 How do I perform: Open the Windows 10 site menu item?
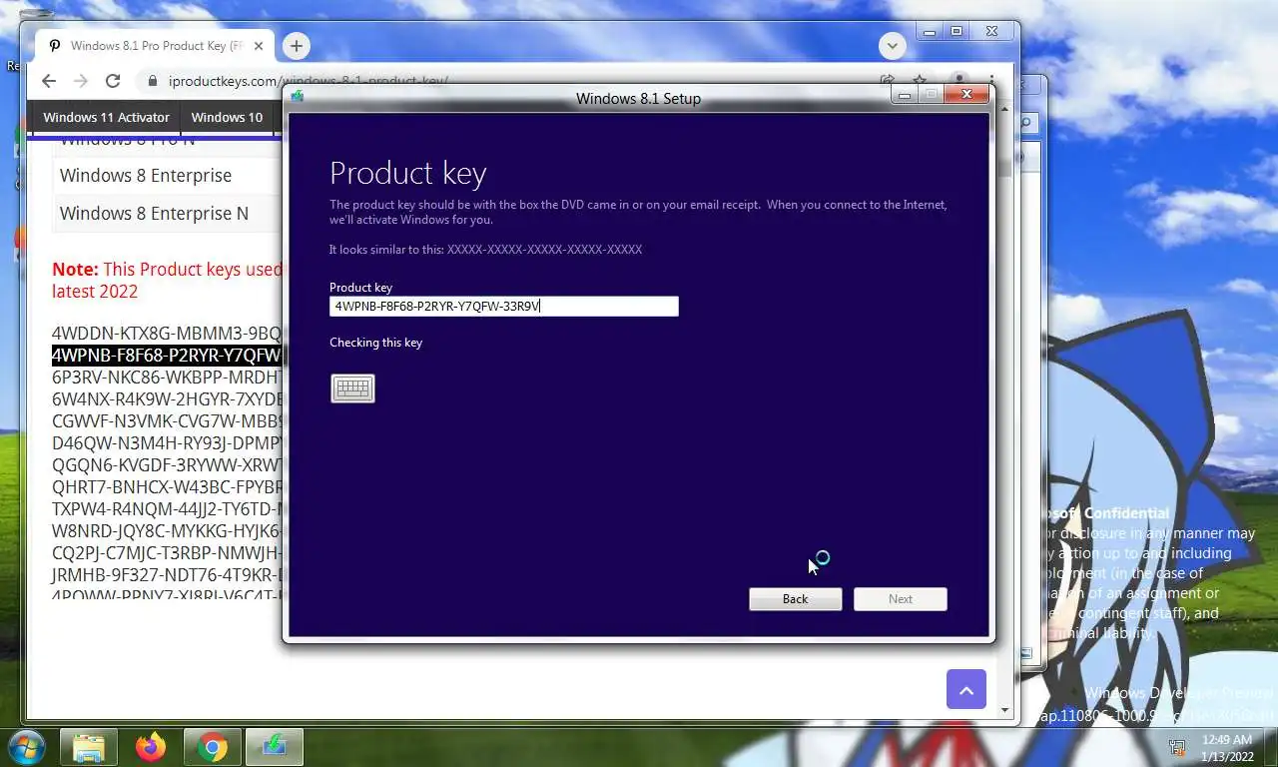(227, 117)
